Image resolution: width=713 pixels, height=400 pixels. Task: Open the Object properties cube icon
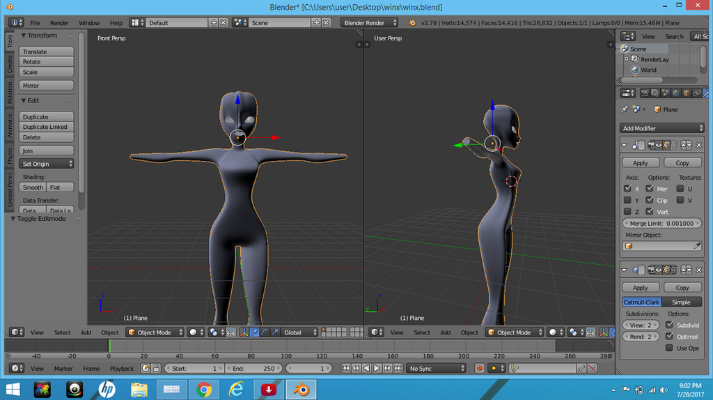[686, 93]
